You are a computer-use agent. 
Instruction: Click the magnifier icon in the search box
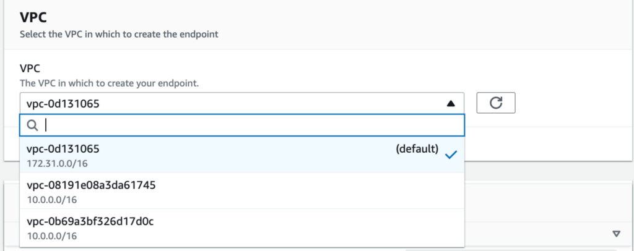click(x=33, y=125)
